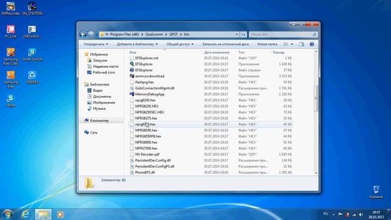Image resolution: width=391 pixels, height=220 pixels.
Task: Click the Explorer search input field
Action: click(x=280, y=34)
